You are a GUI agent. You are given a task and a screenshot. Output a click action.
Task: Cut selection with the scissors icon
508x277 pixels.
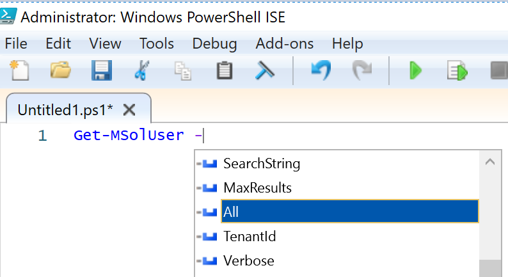(141, 70)
